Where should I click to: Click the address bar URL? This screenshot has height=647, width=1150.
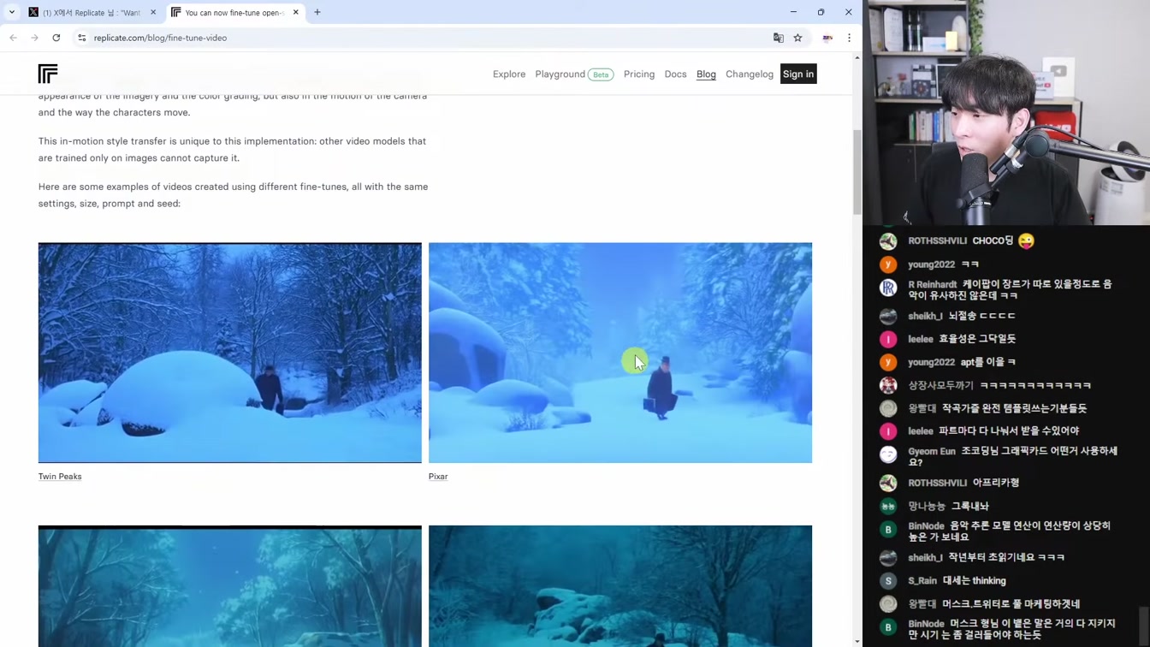pyautogui.click(x=160, y=38)
